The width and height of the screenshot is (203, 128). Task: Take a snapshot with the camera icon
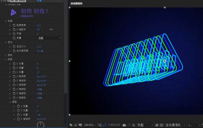[124, 125]
